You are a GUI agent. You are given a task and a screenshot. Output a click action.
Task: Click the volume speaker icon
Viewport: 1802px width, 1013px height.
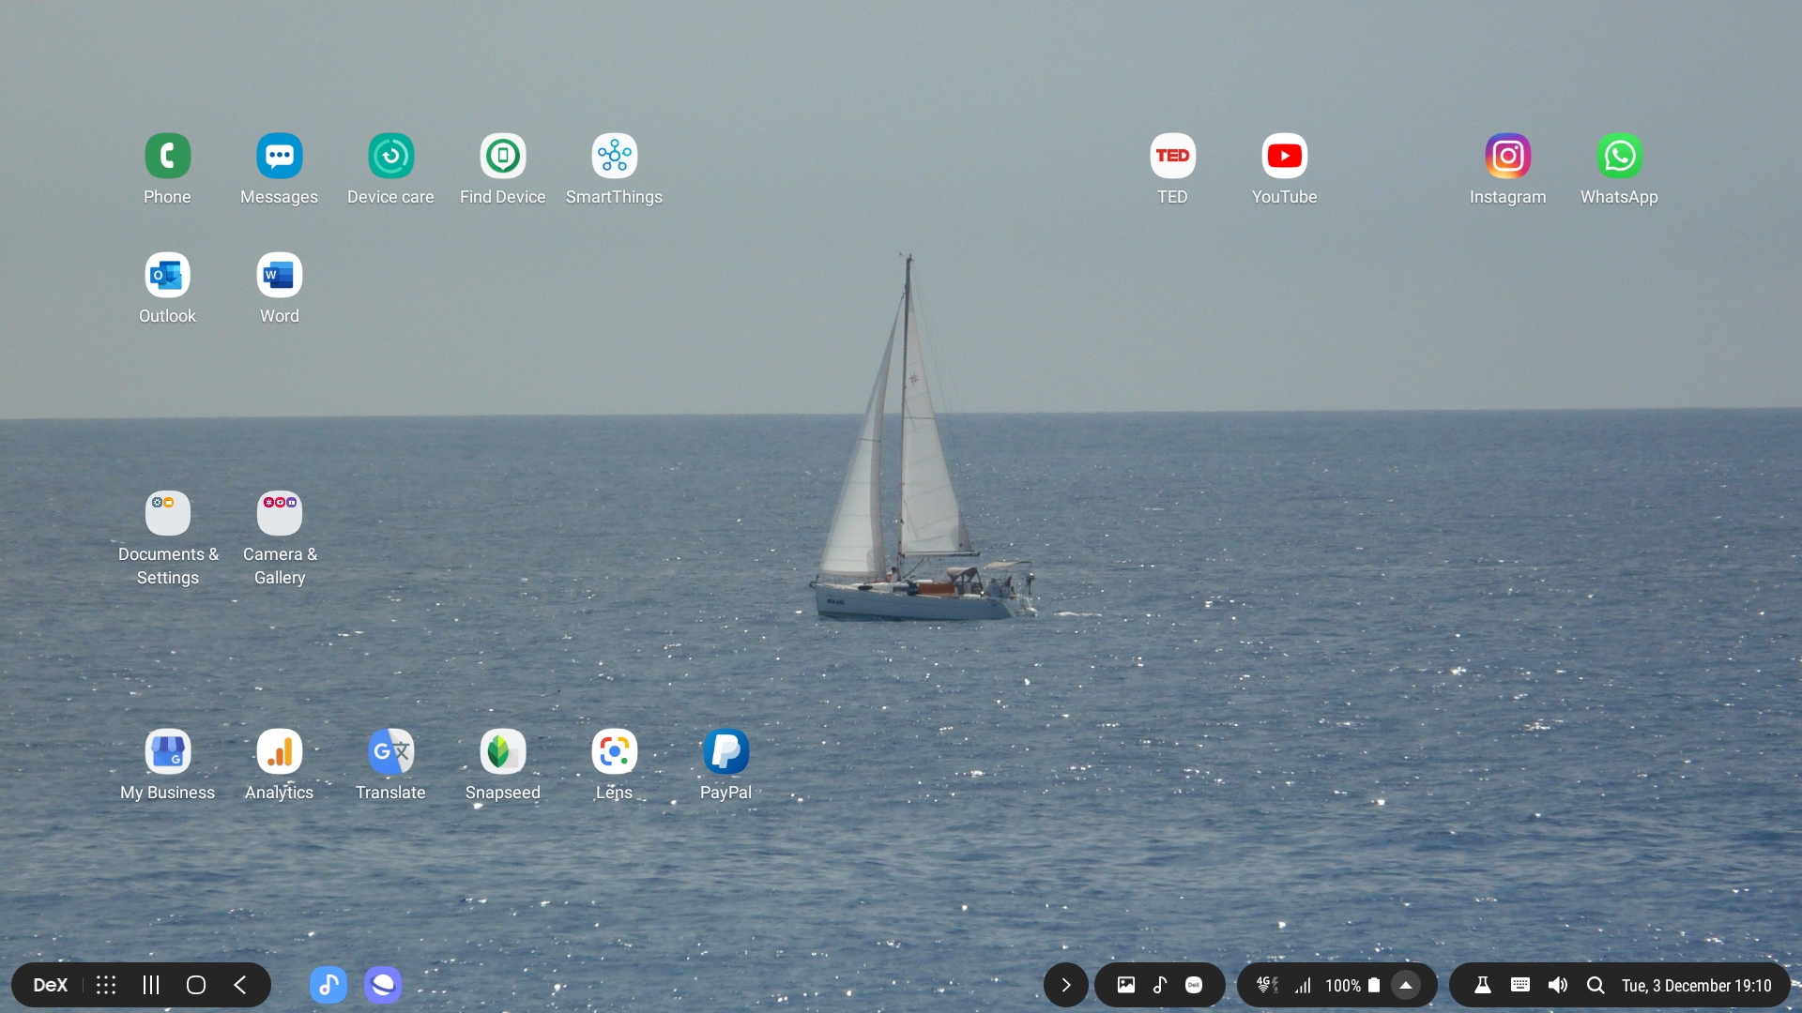tap(1558, 985)
